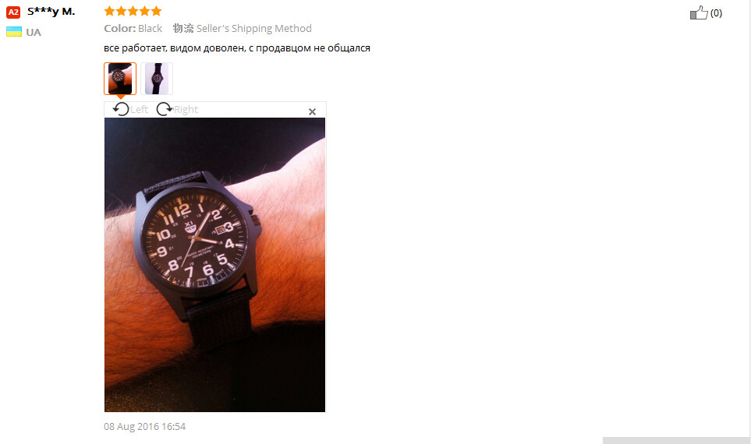Select the first watch-on-wrist thumbnail
The width and height of the screenshot is (751, 444).
(x=120, y=79)
